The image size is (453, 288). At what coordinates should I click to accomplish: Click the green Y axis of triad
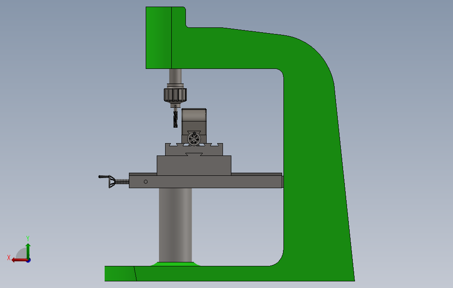[28, 251]
